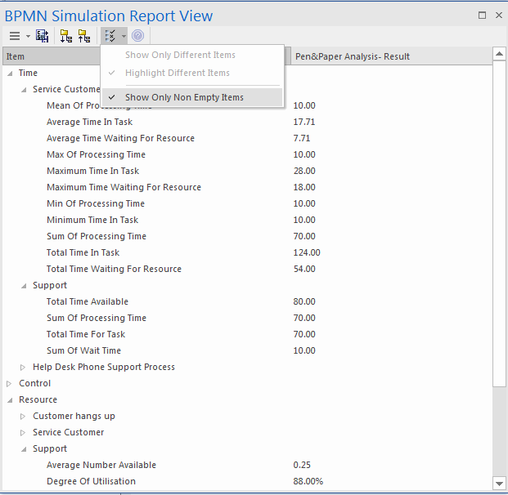Open help with the question mark icon

click(138, 36)
